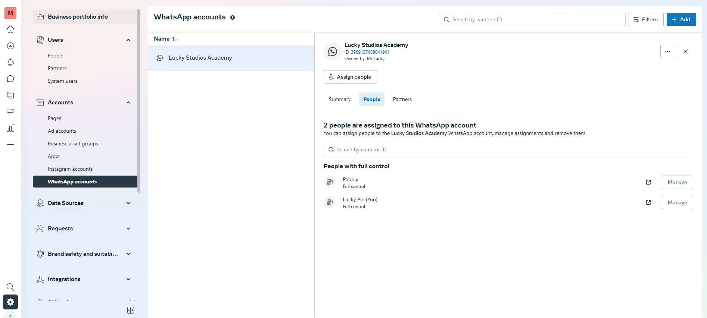Switch to the Summary tab
This screenshot has height=318, width=707.
click(340, 99)
